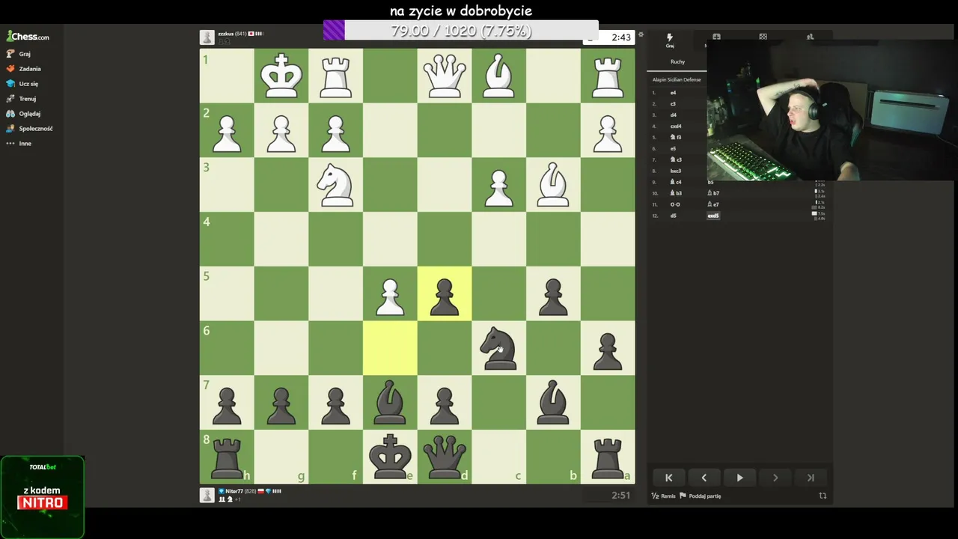Image resolution: width=958 pixels, height=539 pixels.
Task: Select the white knight on f3
Action: point(335,185)
